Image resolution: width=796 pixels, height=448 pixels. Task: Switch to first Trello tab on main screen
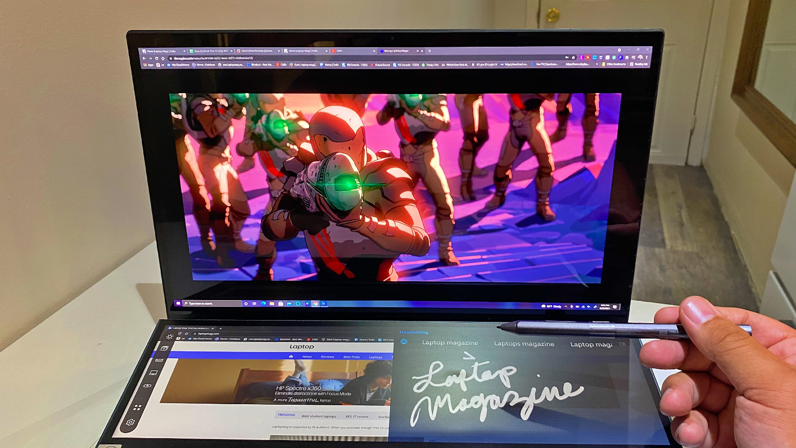click(x=163, y=51)
